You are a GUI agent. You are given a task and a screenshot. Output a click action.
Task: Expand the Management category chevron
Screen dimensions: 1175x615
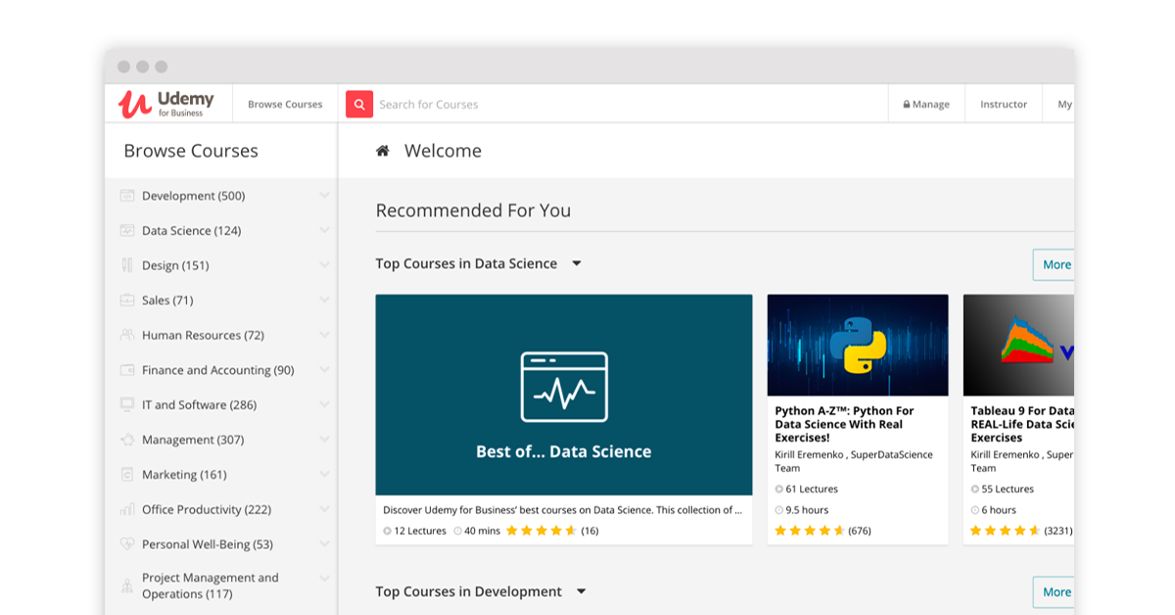[x=324, y=440]
